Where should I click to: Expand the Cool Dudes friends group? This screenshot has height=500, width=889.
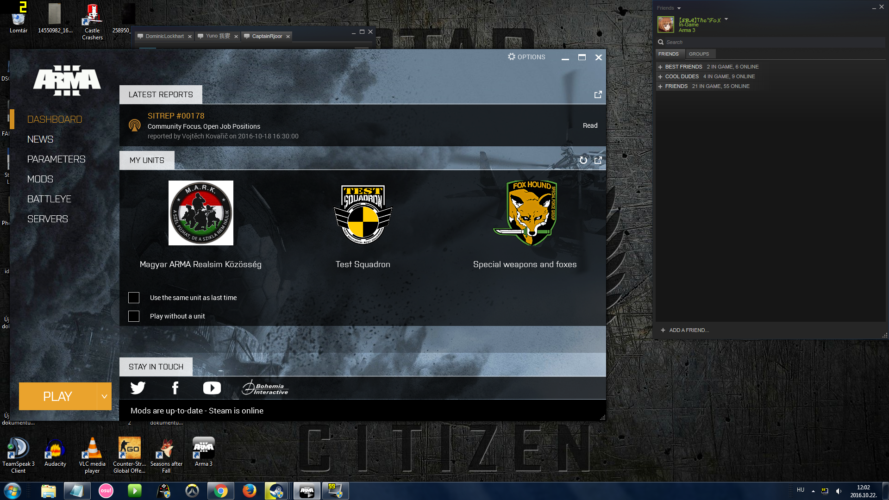coord(661,77)
